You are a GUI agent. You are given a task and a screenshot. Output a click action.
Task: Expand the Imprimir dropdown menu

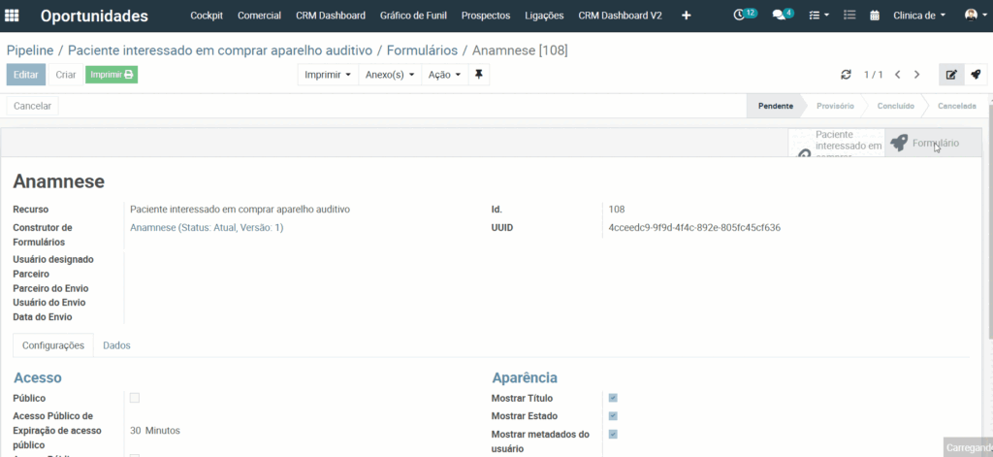point(328,75)
